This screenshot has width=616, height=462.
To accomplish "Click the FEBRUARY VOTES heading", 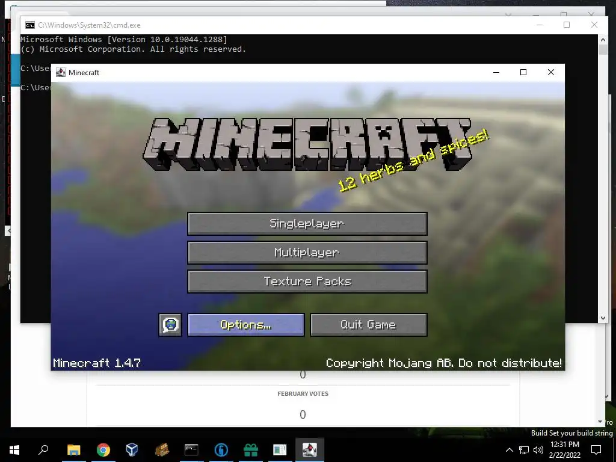I will (303, 393).
